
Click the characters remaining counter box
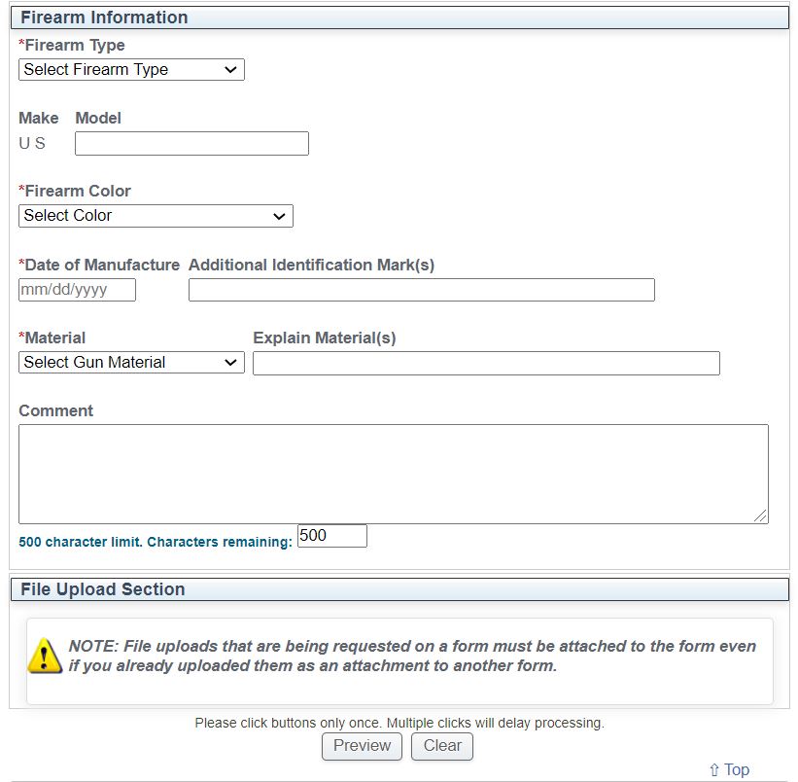coord(331,536)
